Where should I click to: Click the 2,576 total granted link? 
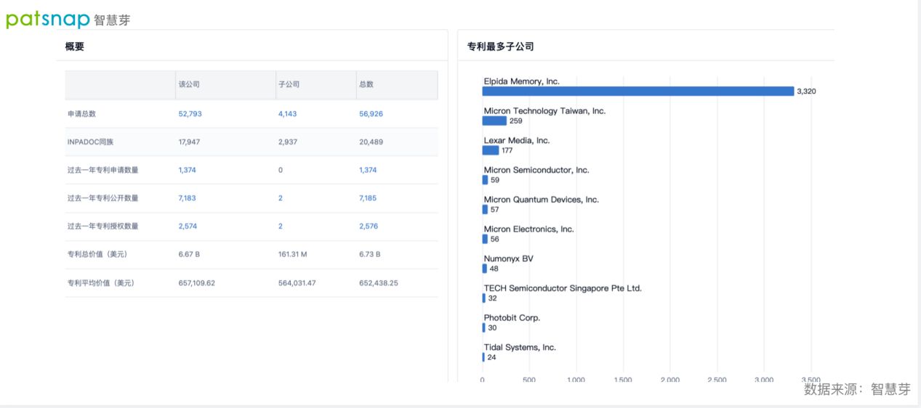pos(368,227)
